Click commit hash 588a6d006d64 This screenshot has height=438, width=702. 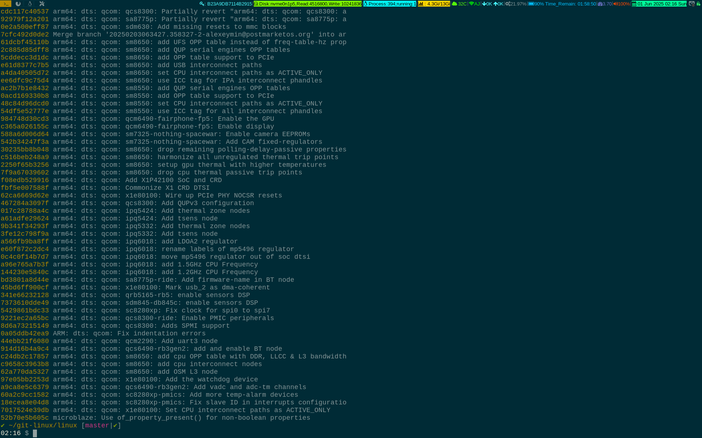coord(24,134)
